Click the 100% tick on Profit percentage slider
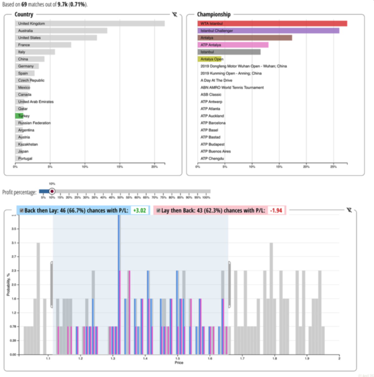The image size is (374, 377). (206, 197)
